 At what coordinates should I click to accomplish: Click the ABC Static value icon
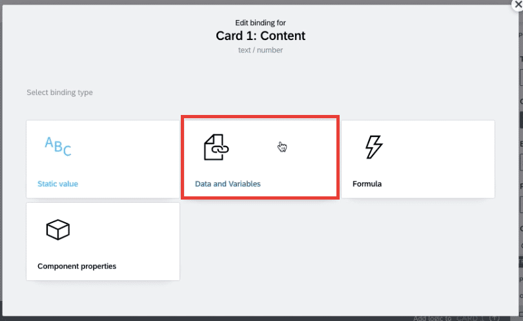[x=57, y=147]
